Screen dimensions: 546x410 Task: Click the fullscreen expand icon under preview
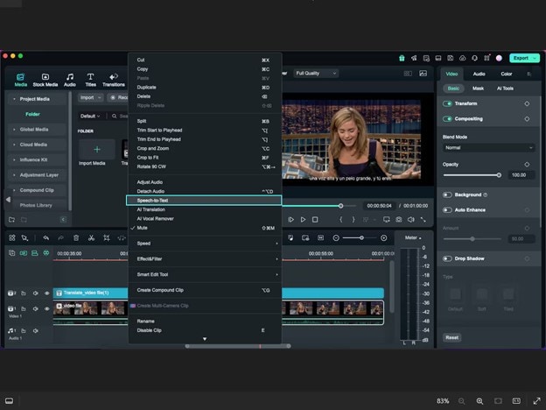coord(423,219)
